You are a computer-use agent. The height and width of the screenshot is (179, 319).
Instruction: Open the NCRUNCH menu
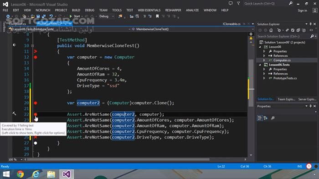pos(43,10)
